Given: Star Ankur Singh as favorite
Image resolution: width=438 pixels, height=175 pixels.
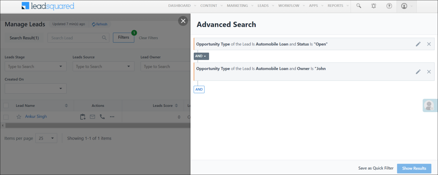Looking at the screenshot, I should point(19,116).
